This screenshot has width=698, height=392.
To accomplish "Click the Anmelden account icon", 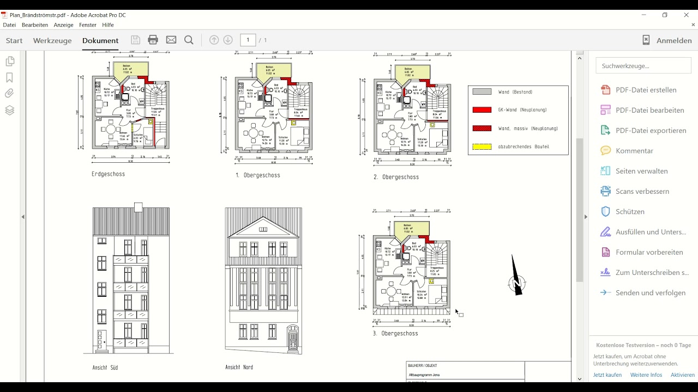I will 646,40.
